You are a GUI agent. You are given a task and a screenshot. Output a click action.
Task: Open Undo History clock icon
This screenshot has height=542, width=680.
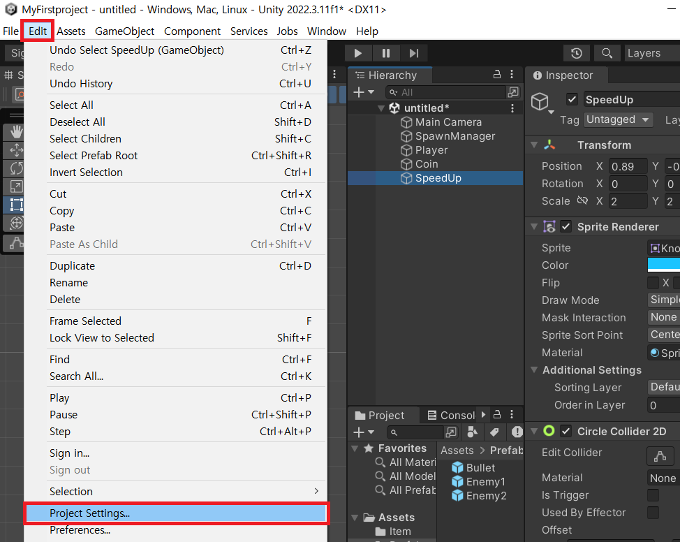[x=577, y=53]
